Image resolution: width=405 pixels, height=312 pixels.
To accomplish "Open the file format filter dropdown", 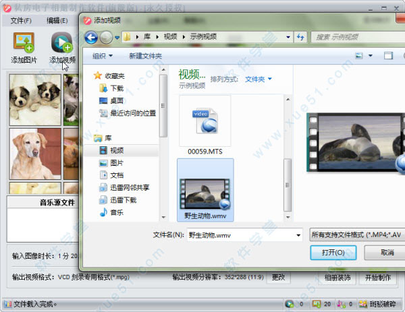I will [x=357, y=235].
